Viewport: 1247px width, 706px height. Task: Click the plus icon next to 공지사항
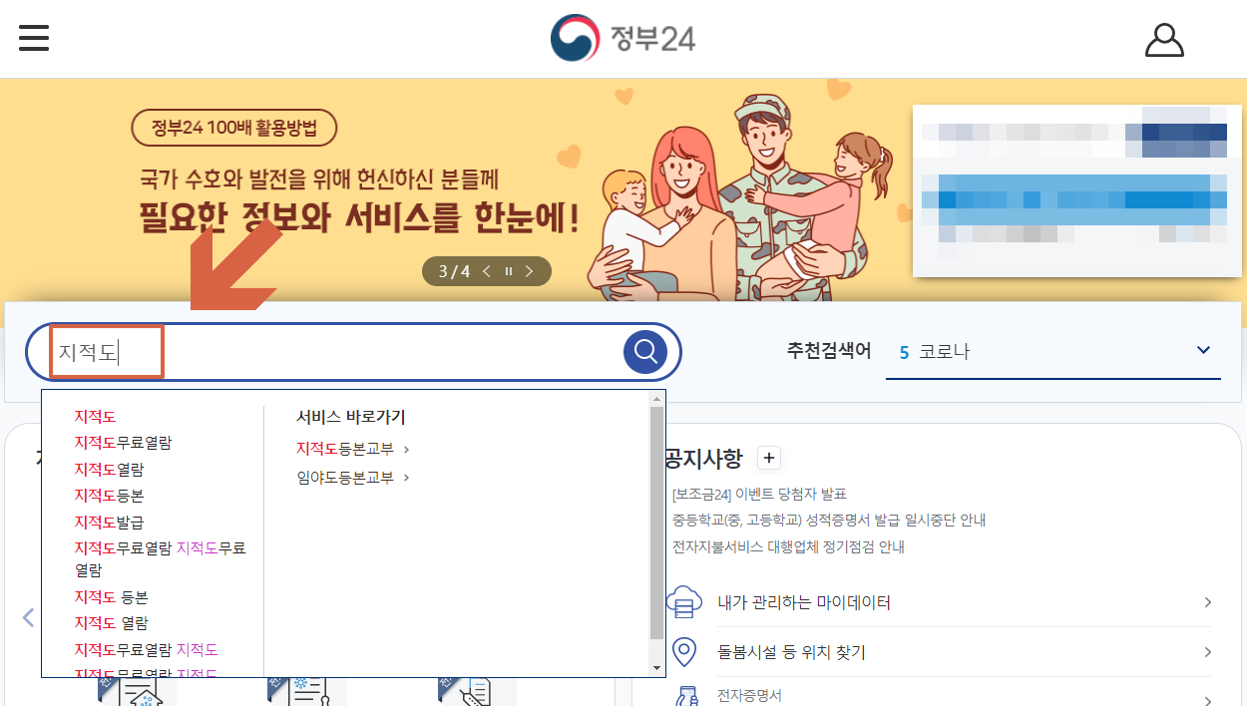pyautogui.click(x=767, y=458)
